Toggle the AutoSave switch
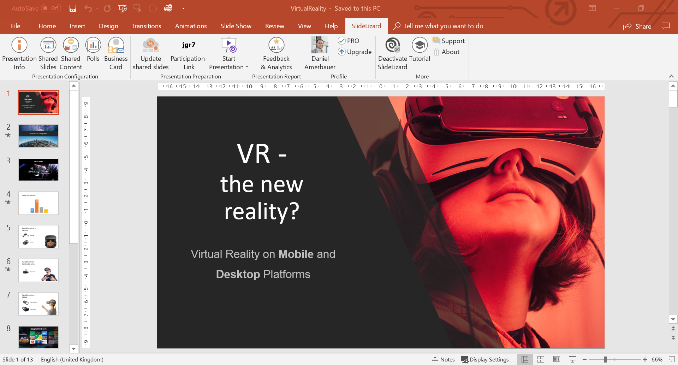This screenshot has height=365, width=678. click(51, 8)
